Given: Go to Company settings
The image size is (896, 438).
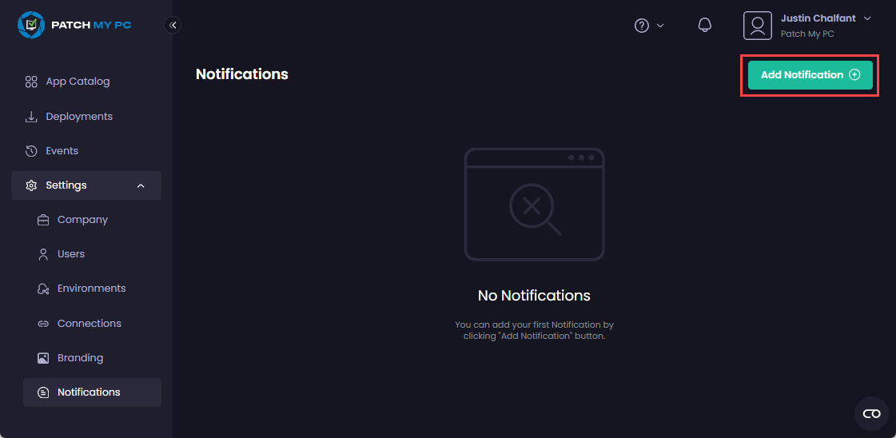Looking at the screenshot, I should pyautogui.click(x=82, y=220).
